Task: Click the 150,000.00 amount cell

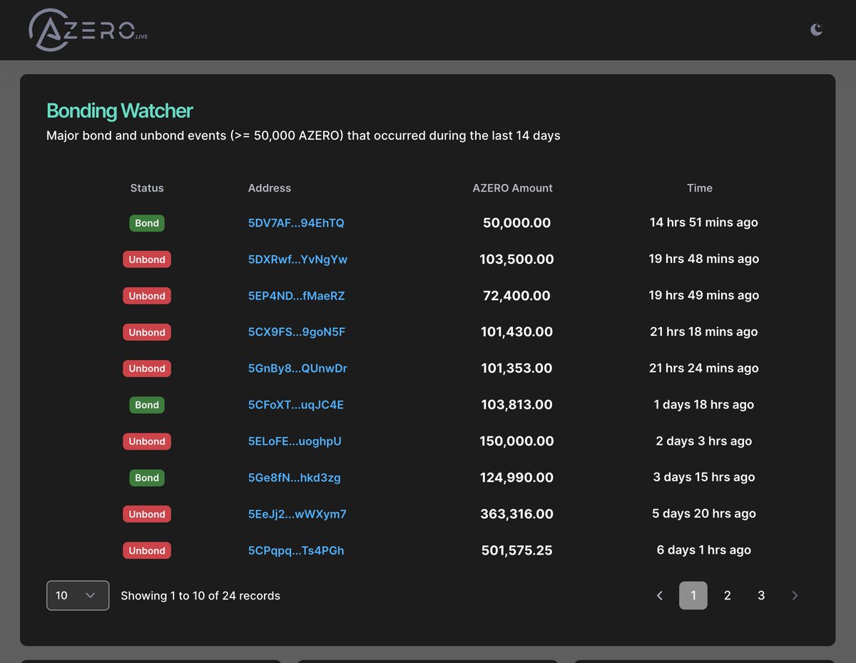Action: coord(516,441)
